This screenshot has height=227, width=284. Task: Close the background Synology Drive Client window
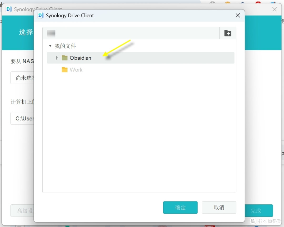click(x=274, y=9)
